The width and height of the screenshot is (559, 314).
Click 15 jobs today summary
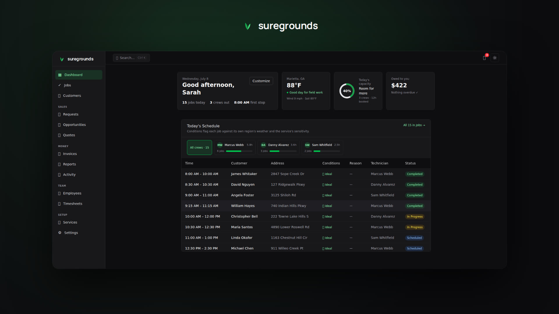(x=194, y=103)
